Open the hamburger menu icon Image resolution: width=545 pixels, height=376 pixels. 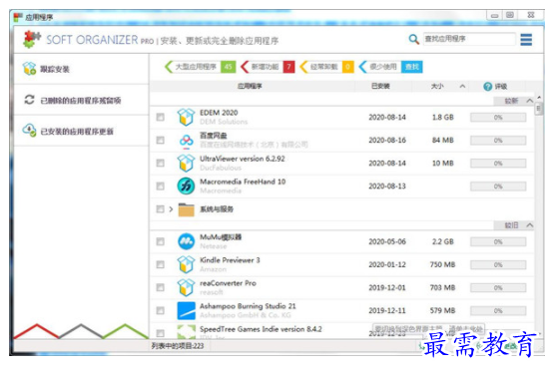[x=526, y=40]
